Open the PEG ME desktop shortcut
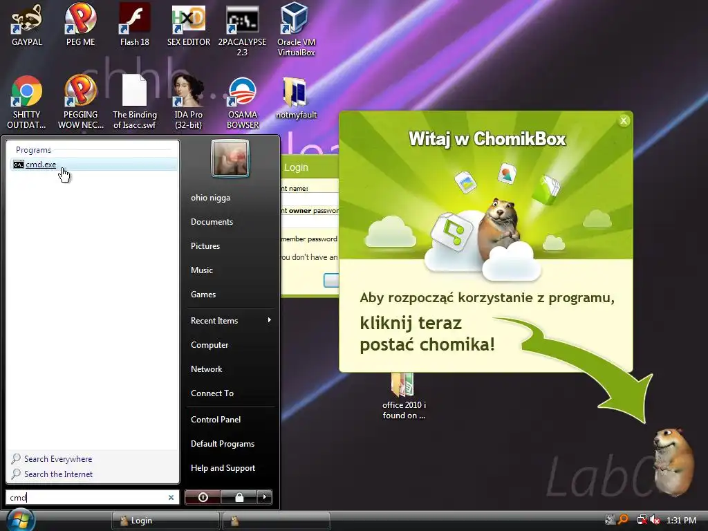 (x=80, y=24)
